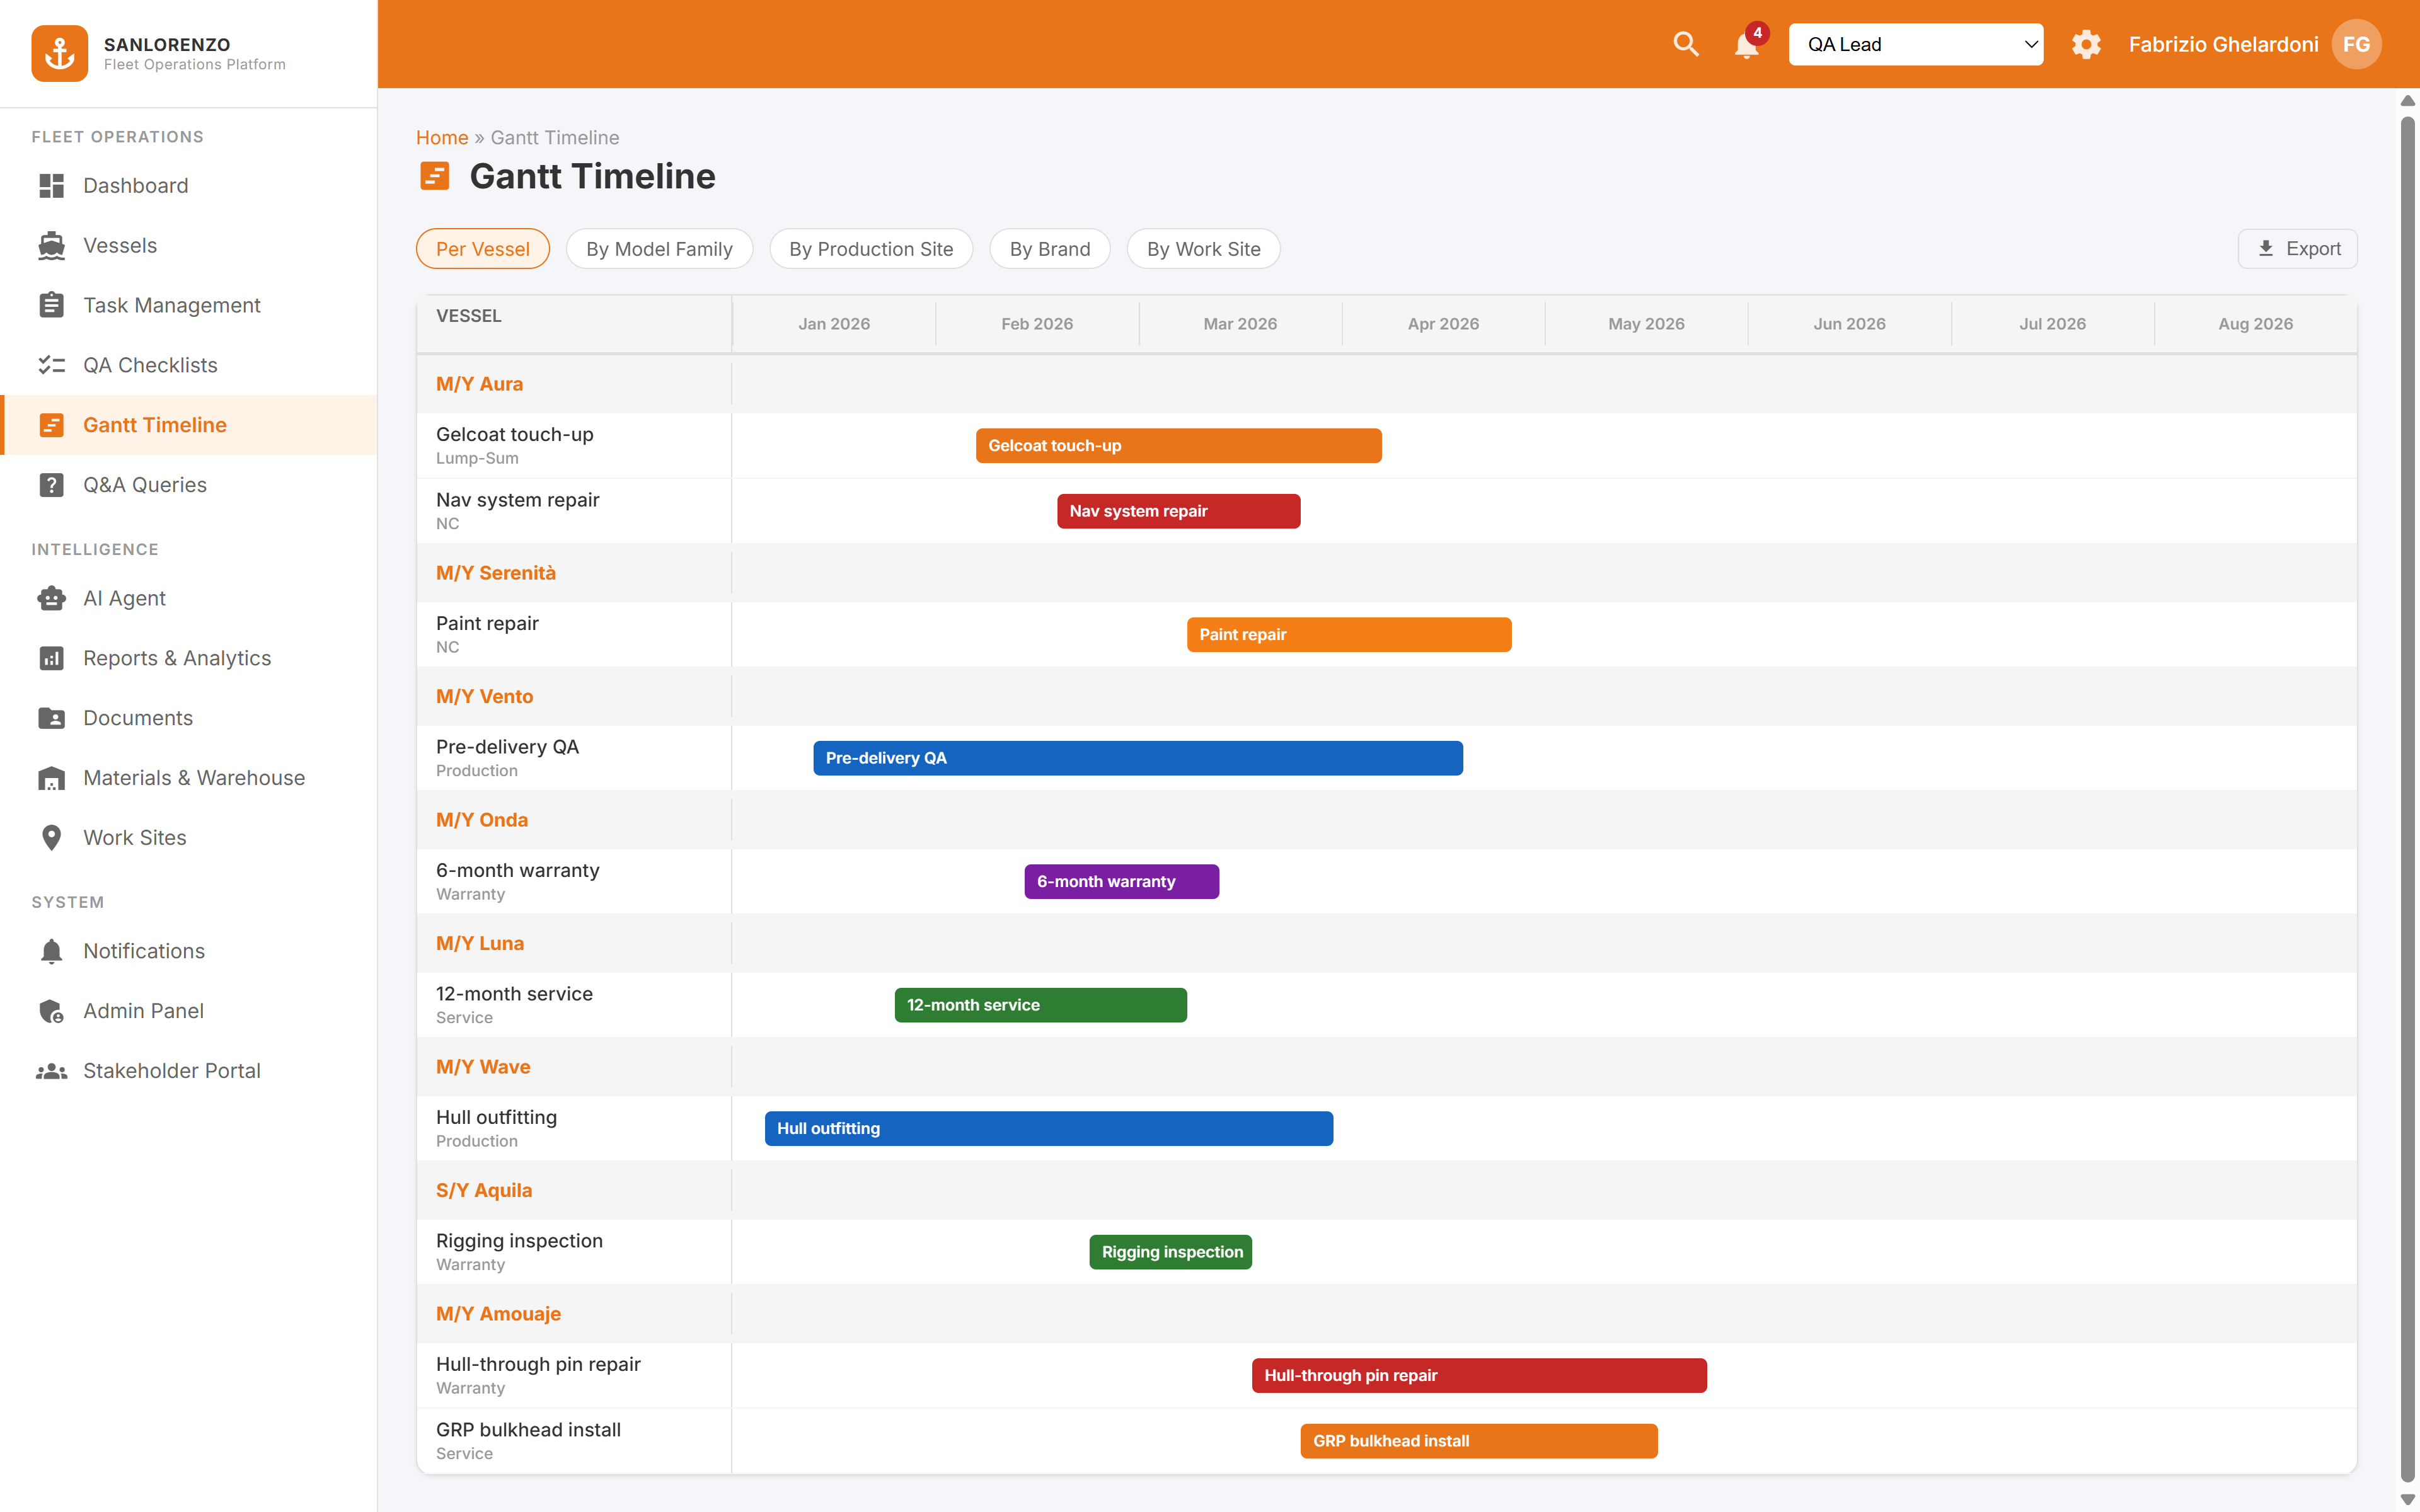Viewport: 2420px width, 1512px height.
Task: Follow the Home breadcrumb link
Action: click(442, 138)
